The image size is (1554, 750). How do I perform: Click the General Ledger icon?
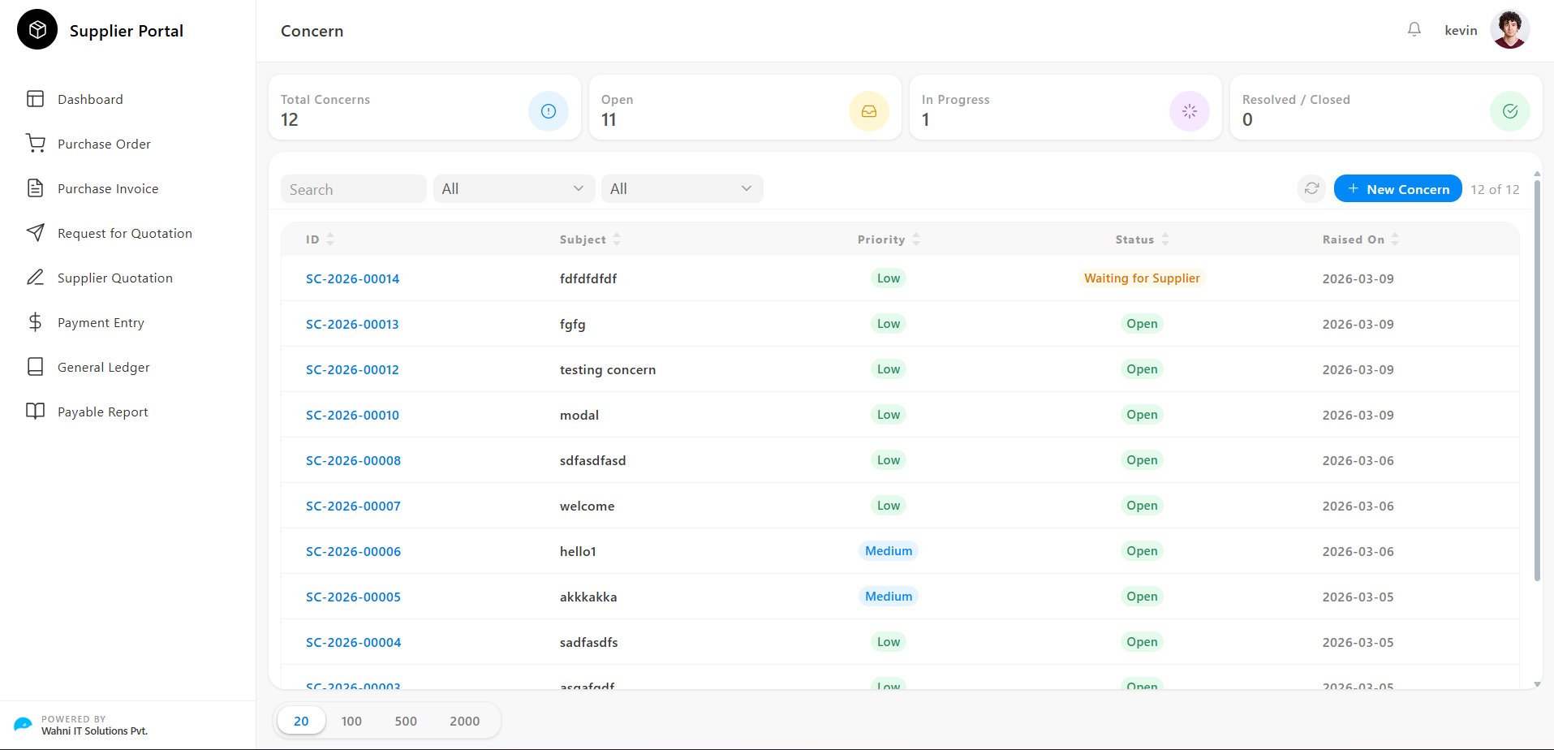coord(36,367)
